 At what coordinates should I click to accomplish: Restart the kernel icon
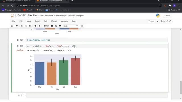coord(56,26)
